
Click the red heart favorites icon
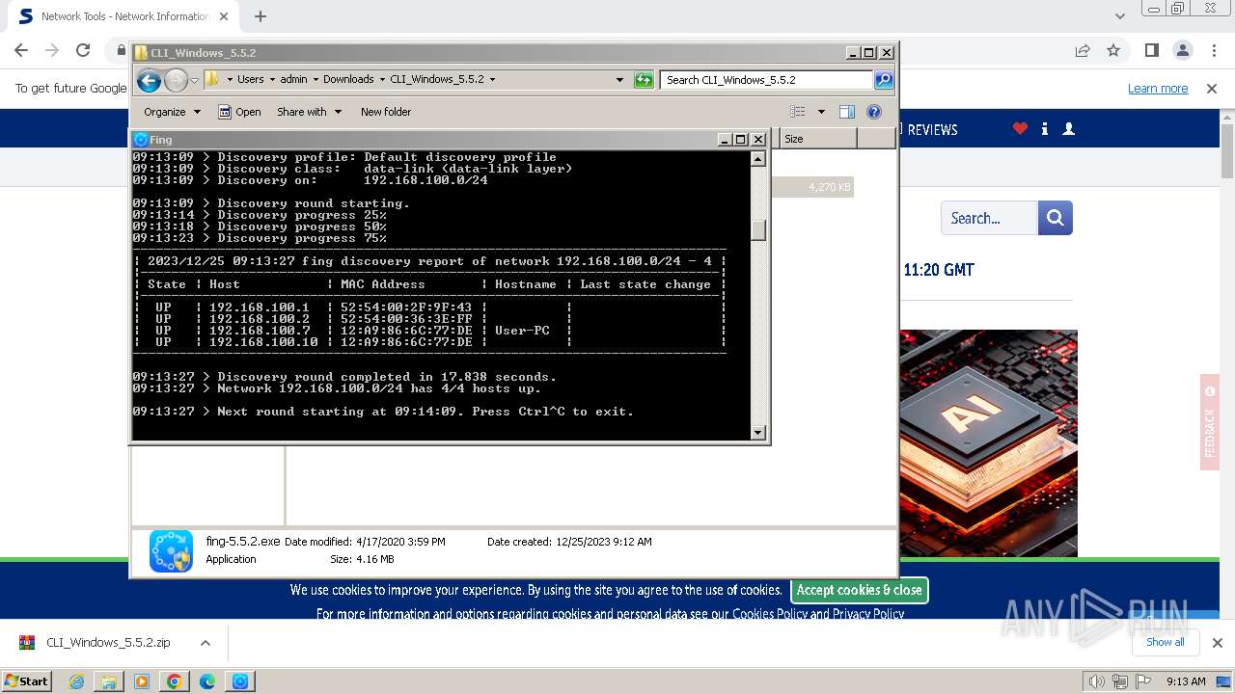tap(1020, 128)
